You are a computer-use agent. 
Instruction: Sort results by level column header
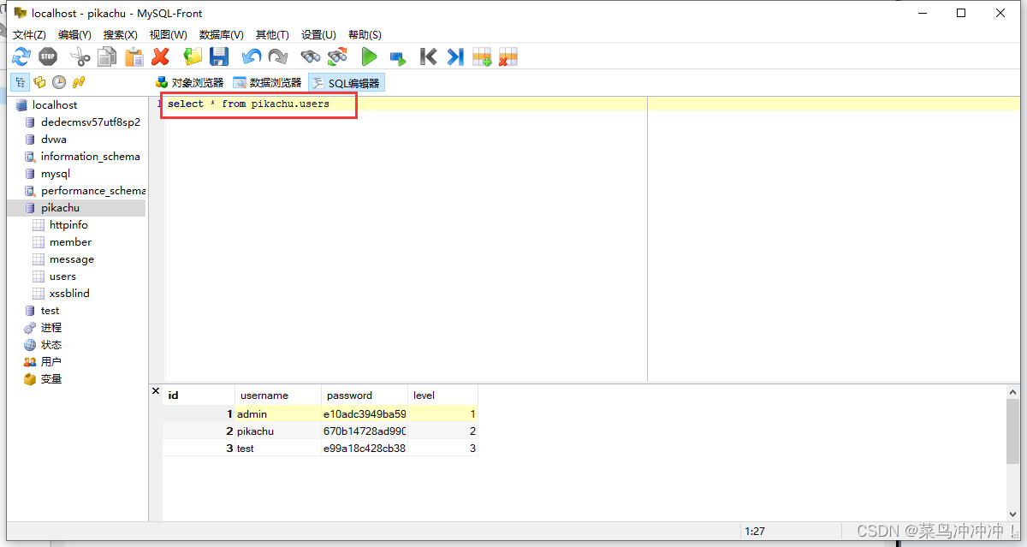[x=442, y=395]
